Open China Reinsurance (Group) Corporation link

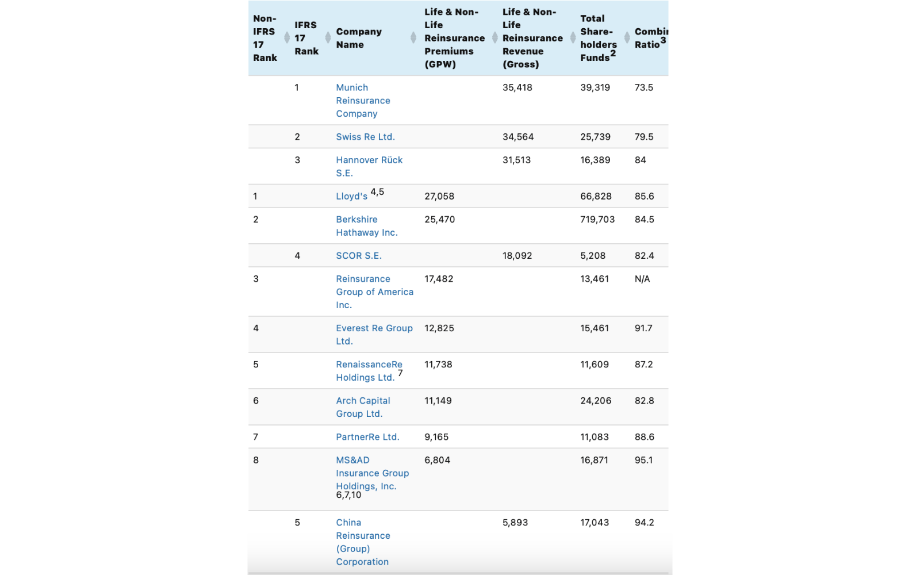tap(363, 542)
